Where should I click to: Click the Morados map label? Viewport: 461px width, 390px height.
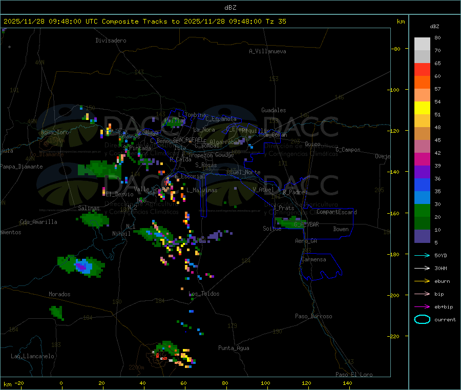[x=59, y=294]
